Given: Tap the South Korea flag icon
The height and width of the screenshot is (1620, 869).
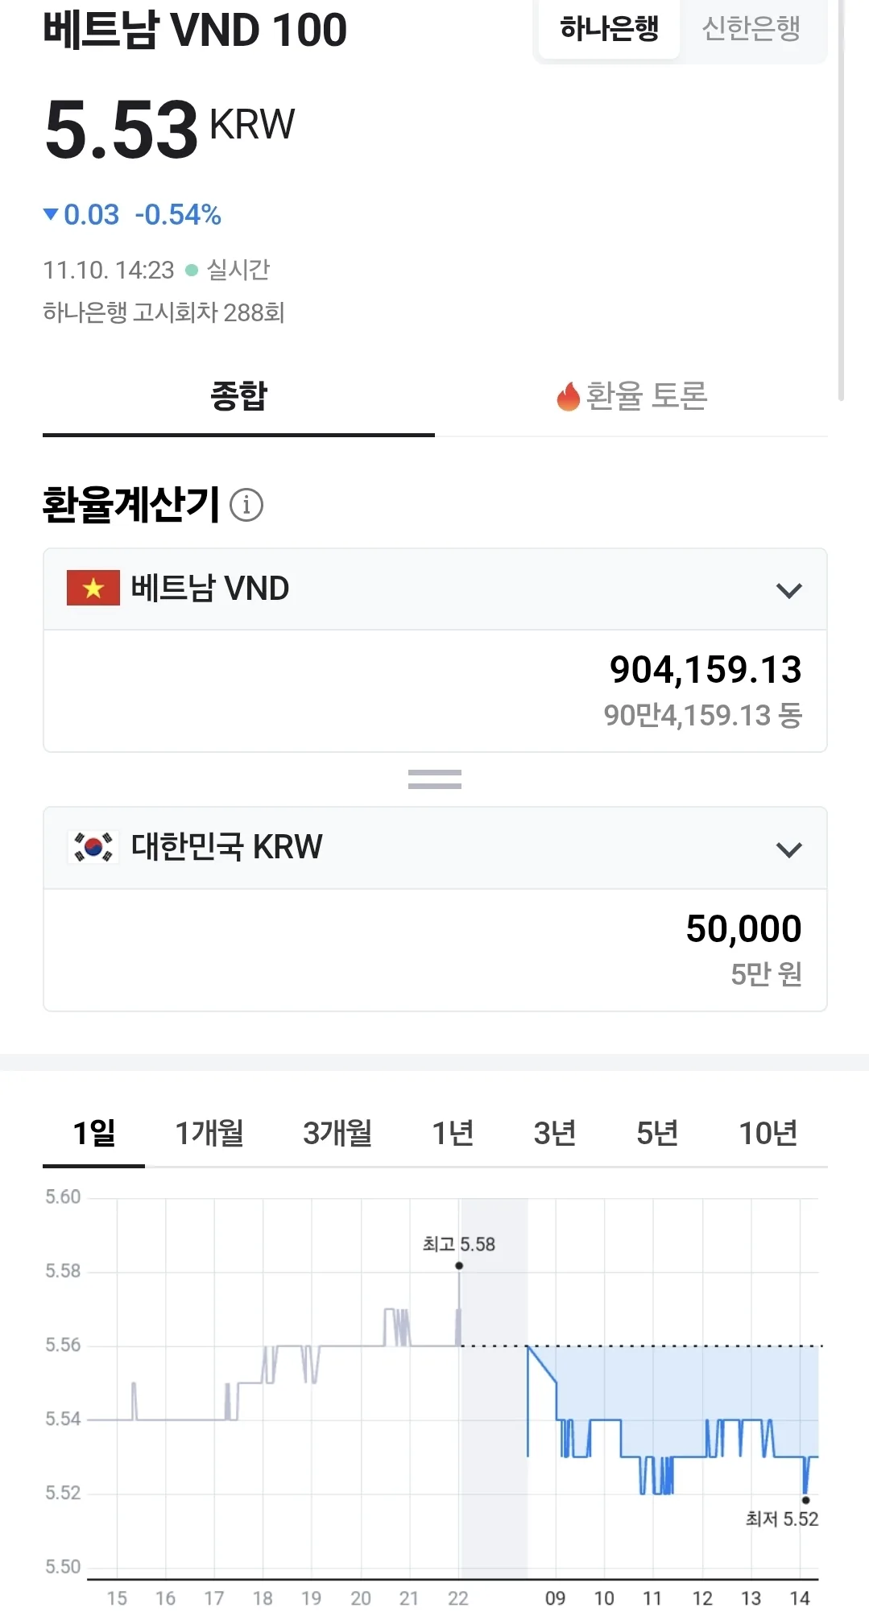Looking at the screenshot, I should 93,847.
